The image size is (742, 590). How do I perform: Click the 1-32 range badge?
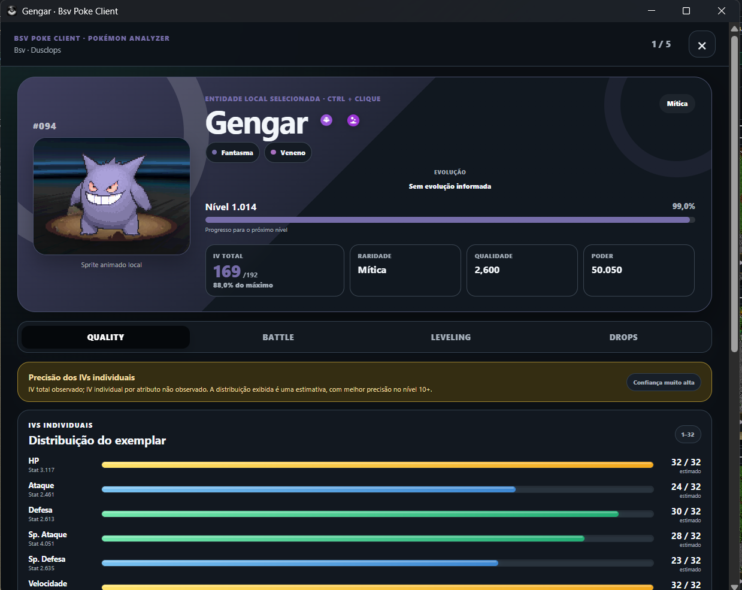(688, 434)
